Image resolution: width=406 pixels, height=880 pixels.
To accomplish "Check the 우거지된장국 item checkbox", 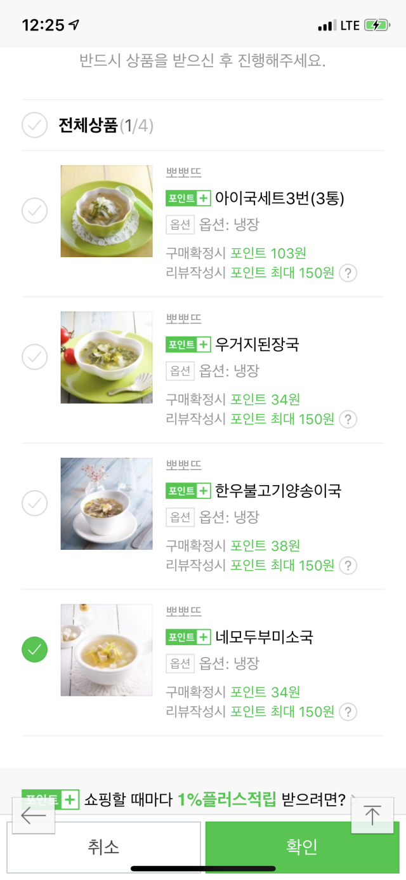I will [x=35, y=357].
